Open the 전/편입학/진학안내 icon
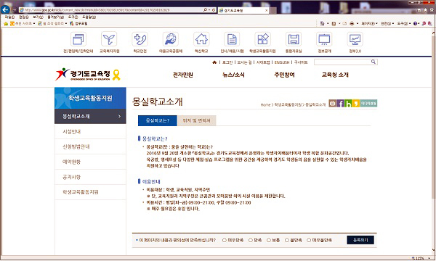Image resolution: width=436 pixels, height=261 pixels. coord(78,39)
